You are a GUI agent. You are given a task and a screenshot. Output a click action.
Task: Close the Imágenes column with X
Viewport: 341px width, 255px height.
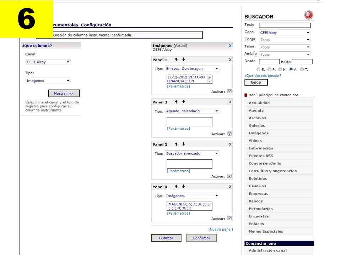point(230,46)
